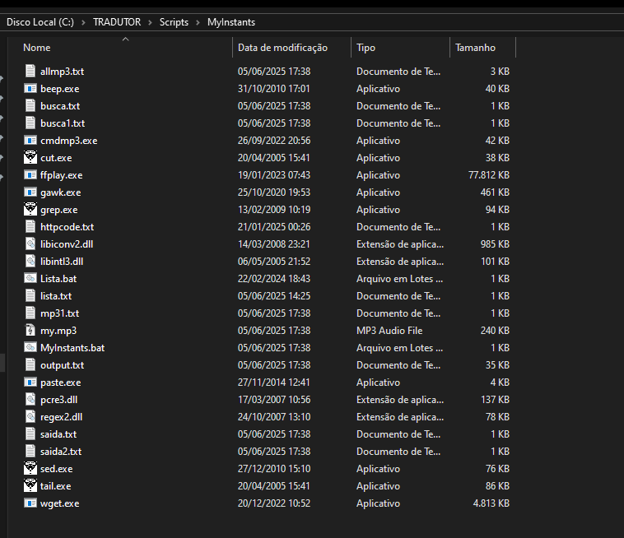Select the output.txt file name

(x=62, y=365)
